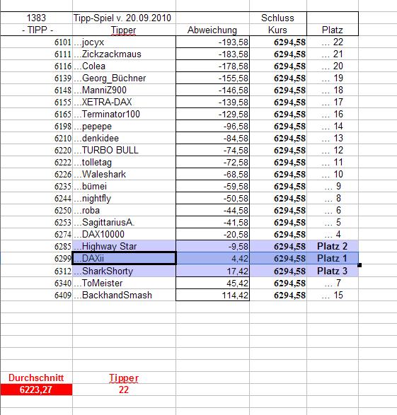Select the deviation cell -155,58
This screenshot has width=397, height=415.
[213, 78]
